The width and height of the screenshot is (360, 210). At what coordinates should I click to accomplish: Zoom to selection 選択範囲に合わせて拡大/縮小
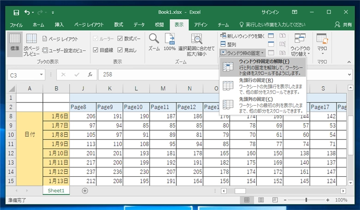click(197, 45)
